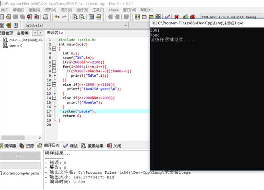Collapse the code fold at line 6
The image size is (264, 190).
tap(54, 62)
